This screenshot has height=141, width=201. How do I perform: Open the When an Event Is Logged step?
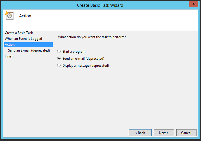click(x=23, y=39)
